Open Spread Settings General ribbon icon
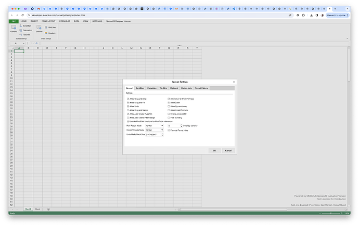Image resolution: width=359 pixels, height=226 pixels. tap(14, 29)
